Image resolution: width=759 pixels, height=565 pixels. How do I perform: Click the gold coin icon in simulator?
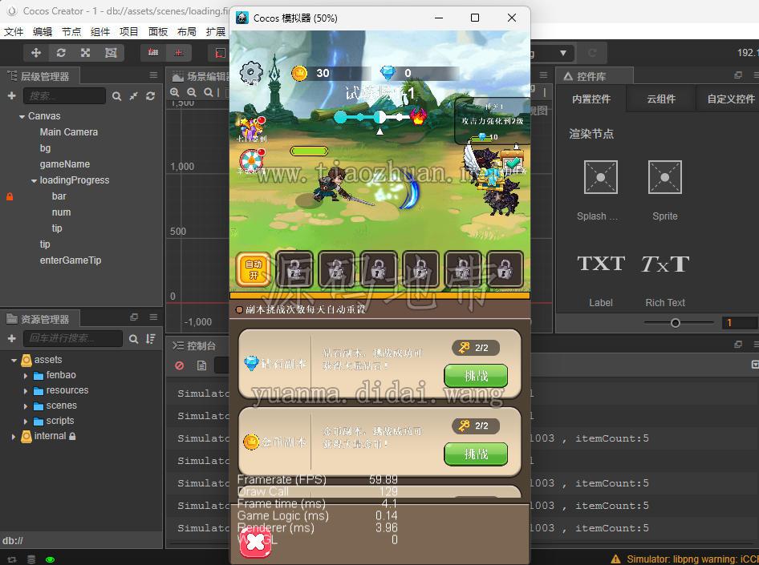point(299,73)
